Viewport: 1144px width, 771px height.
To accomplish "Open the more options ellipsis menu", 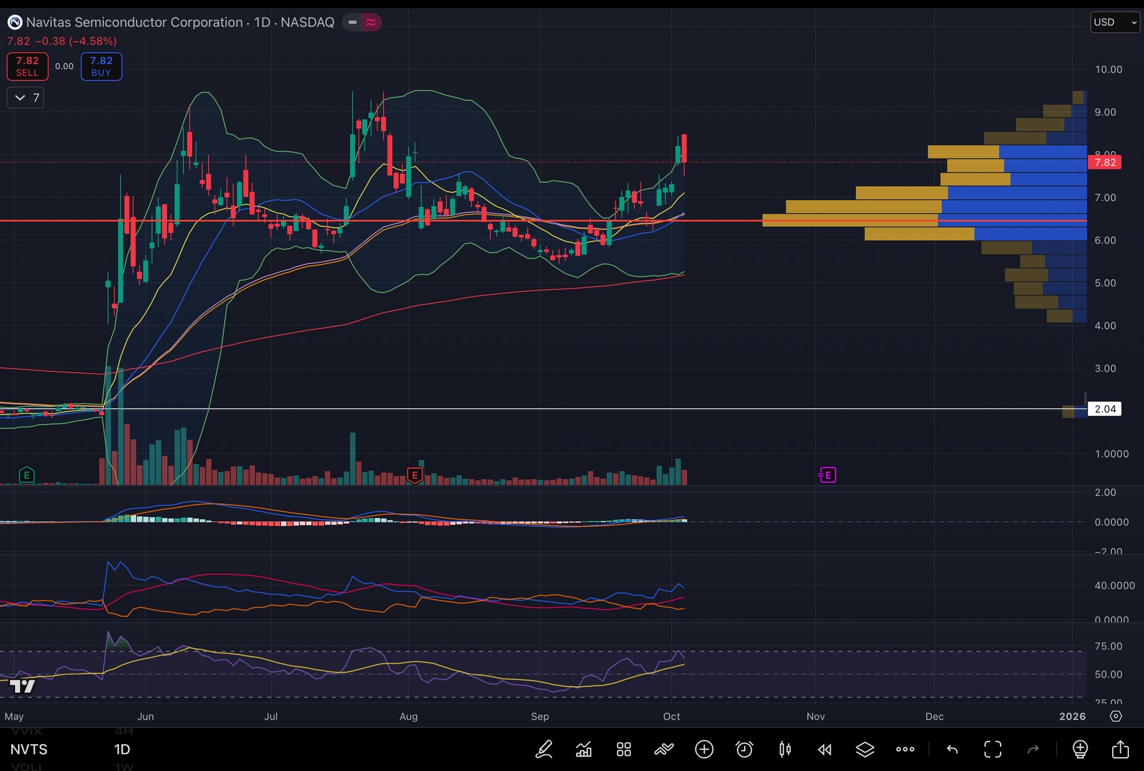I will (x=905, y=749).
